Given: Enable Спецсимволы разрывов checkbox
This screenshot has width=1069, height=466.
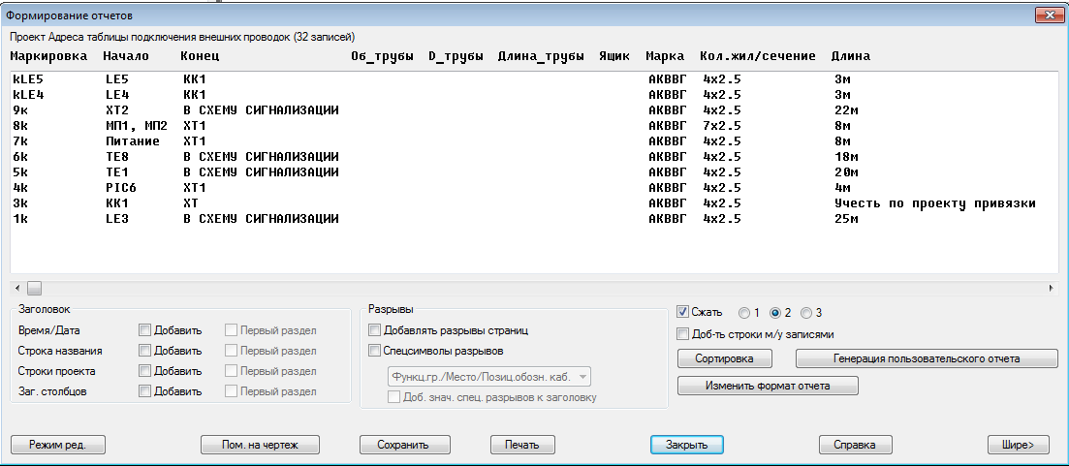Looking at the screenshot, I should (375, 351).
